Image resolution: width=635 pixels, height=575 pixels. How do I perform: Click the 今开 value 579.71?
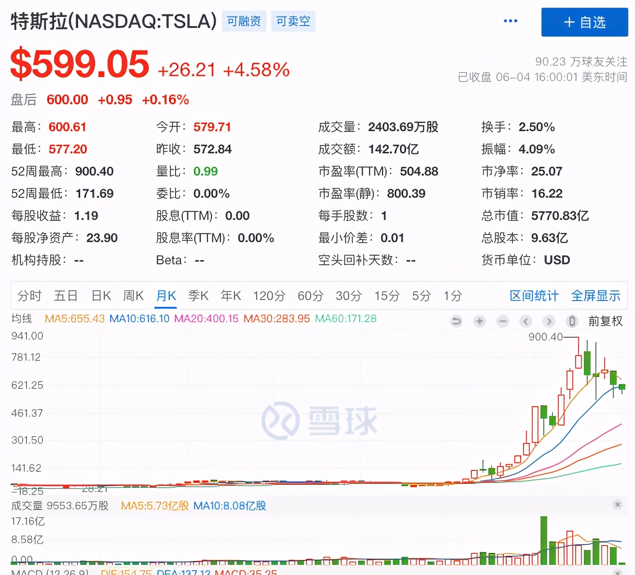coord(212,127)
